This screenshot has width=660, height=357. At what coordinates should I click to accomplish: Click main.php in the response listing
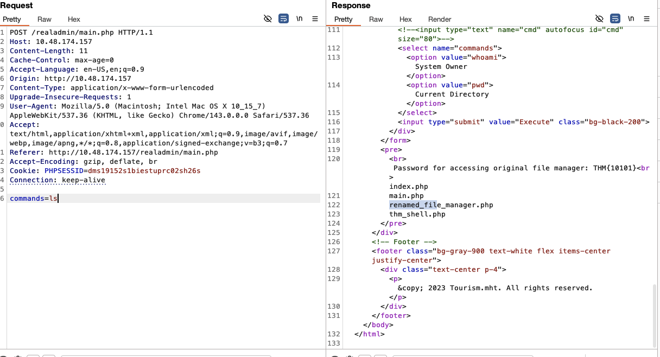[x=407, y=196]
